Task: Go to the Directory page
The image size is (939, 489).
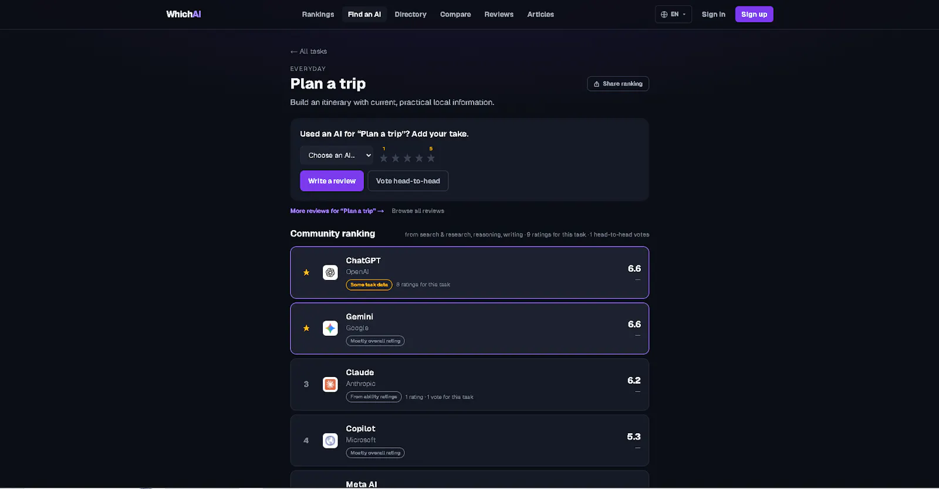Action: click(x=410, y=14)
